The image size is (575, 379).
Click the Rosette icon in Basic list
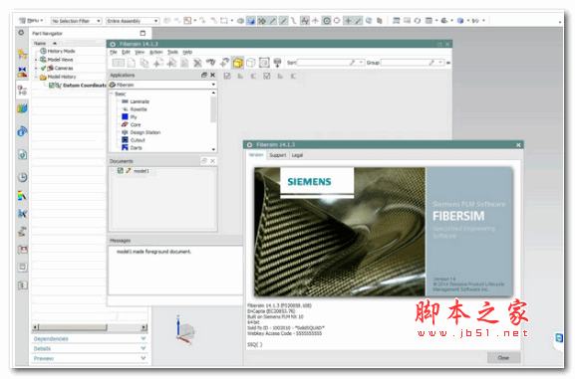tap(125, 109)
